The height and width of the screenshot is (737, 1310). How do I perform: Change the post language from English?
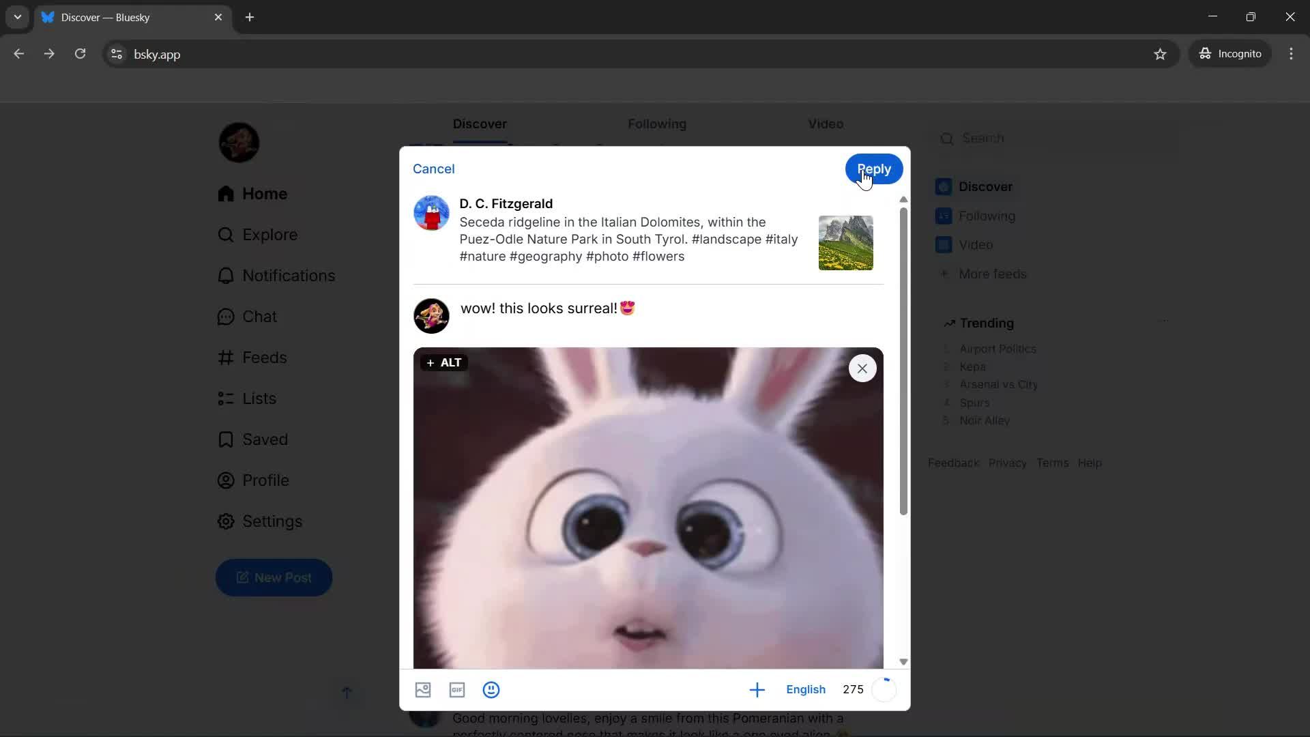click(x=806, y=689)
